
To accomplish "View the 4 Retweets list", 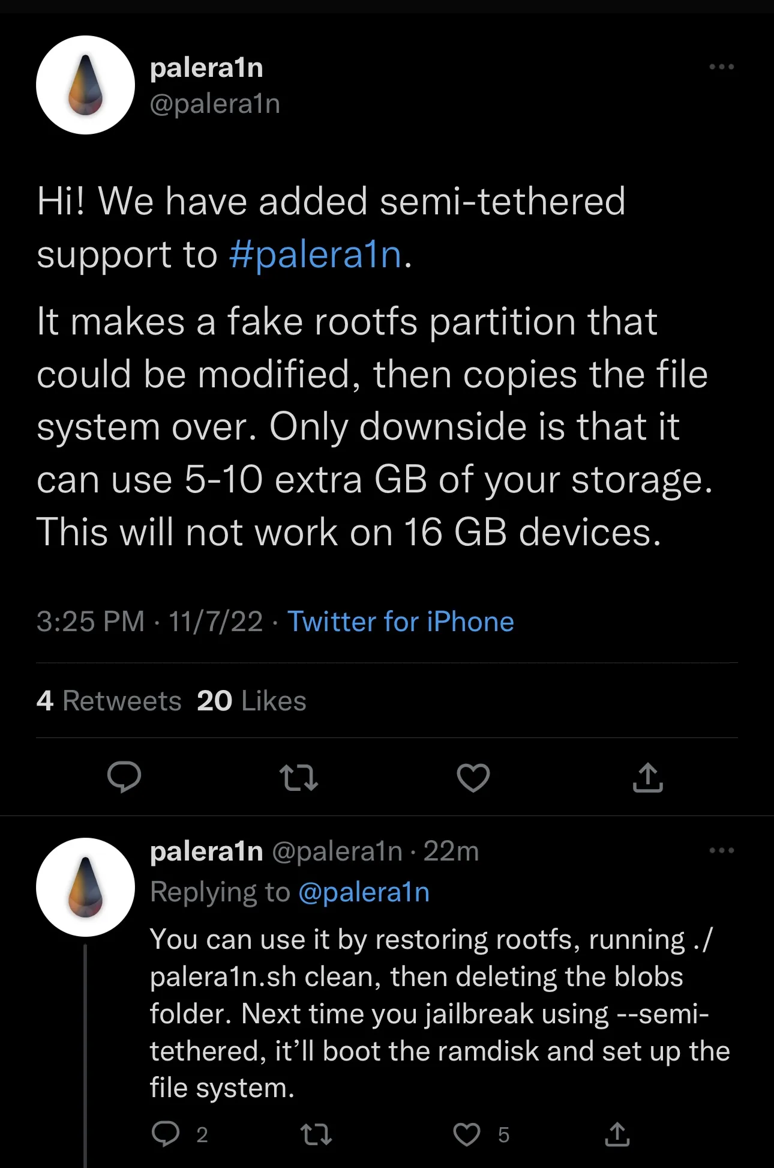I will pyautogui.click(x=109, y=701).
